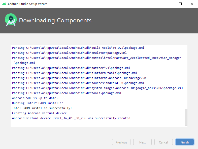Close the Setup Wizard window
This screenshot has width=198, height=149.
pyautogui.click(x=192, y=4)
